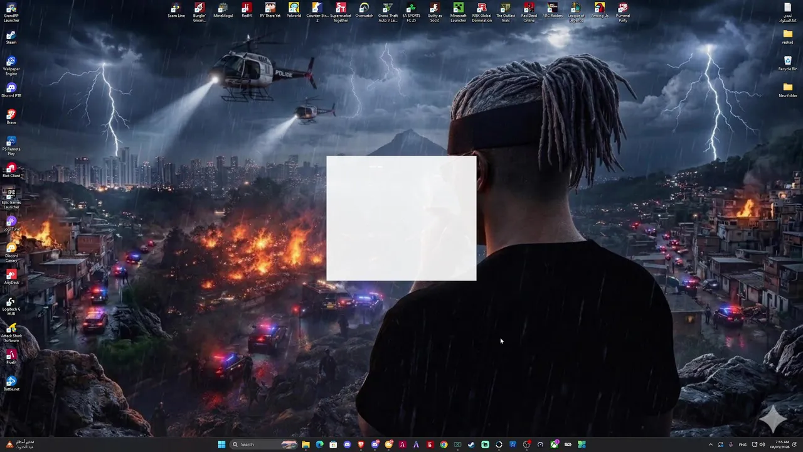The width and height of the screenshot is (803, 452).
Task: Select the Red Dead Online desktop icon
Action: click(529, 13)
